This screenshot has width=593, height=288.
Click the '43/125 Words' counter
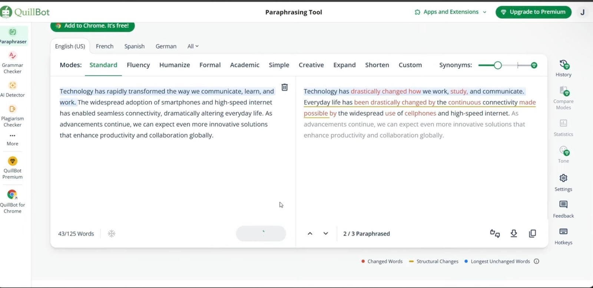[x=76, y=234]
